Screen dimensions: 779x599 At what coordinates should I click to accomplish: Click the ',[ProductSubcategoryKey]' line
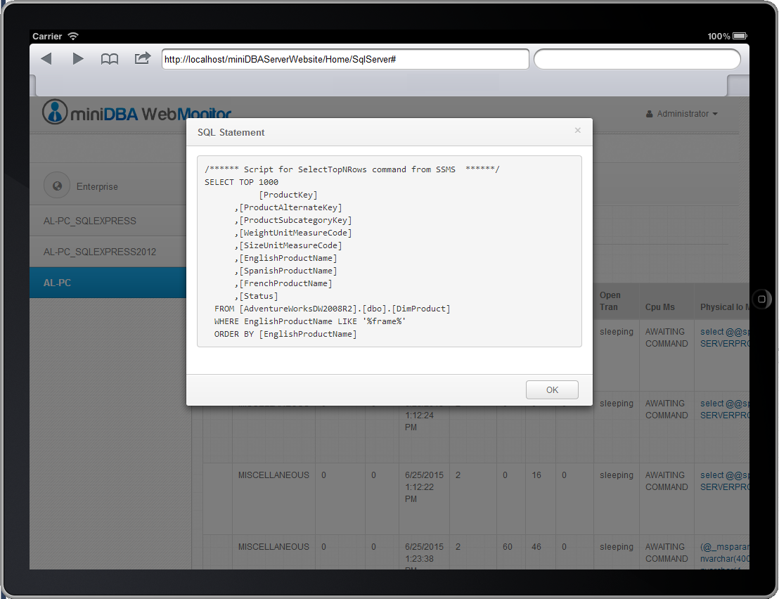(293, 220)
